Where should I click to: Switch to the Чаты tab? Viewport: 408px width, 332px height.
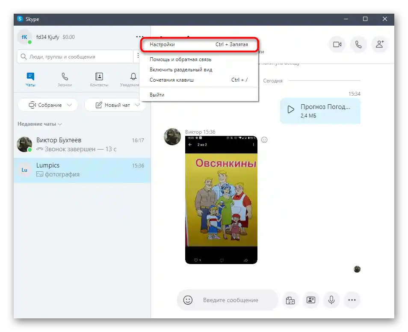click(x=30, y=79)
